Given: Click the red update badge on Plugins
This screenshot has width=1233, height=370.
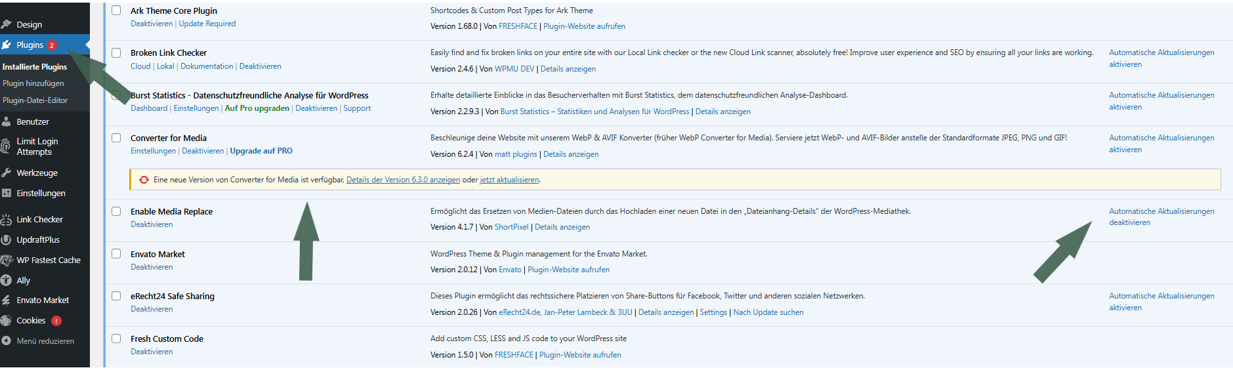Looking at the screenshot, I should tap(52, 45).
